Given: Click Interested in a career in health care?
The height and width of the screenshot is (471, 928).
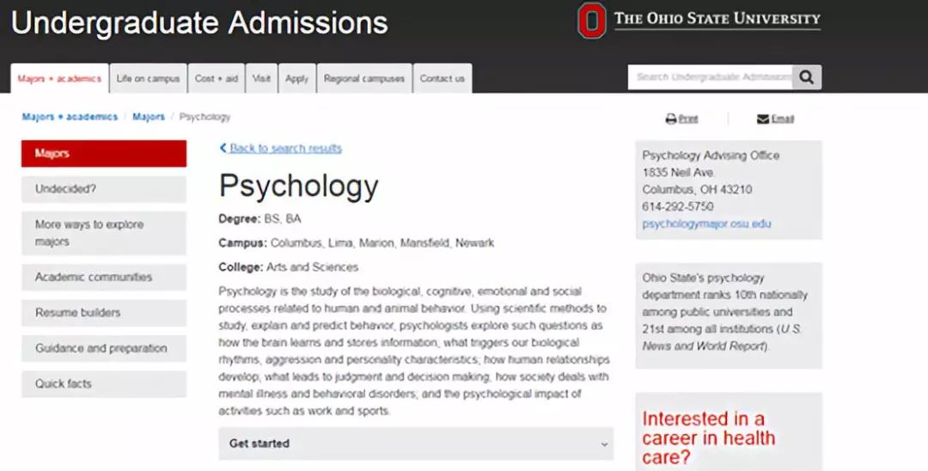Looking at the screenshot, I should tap(708, 437).
